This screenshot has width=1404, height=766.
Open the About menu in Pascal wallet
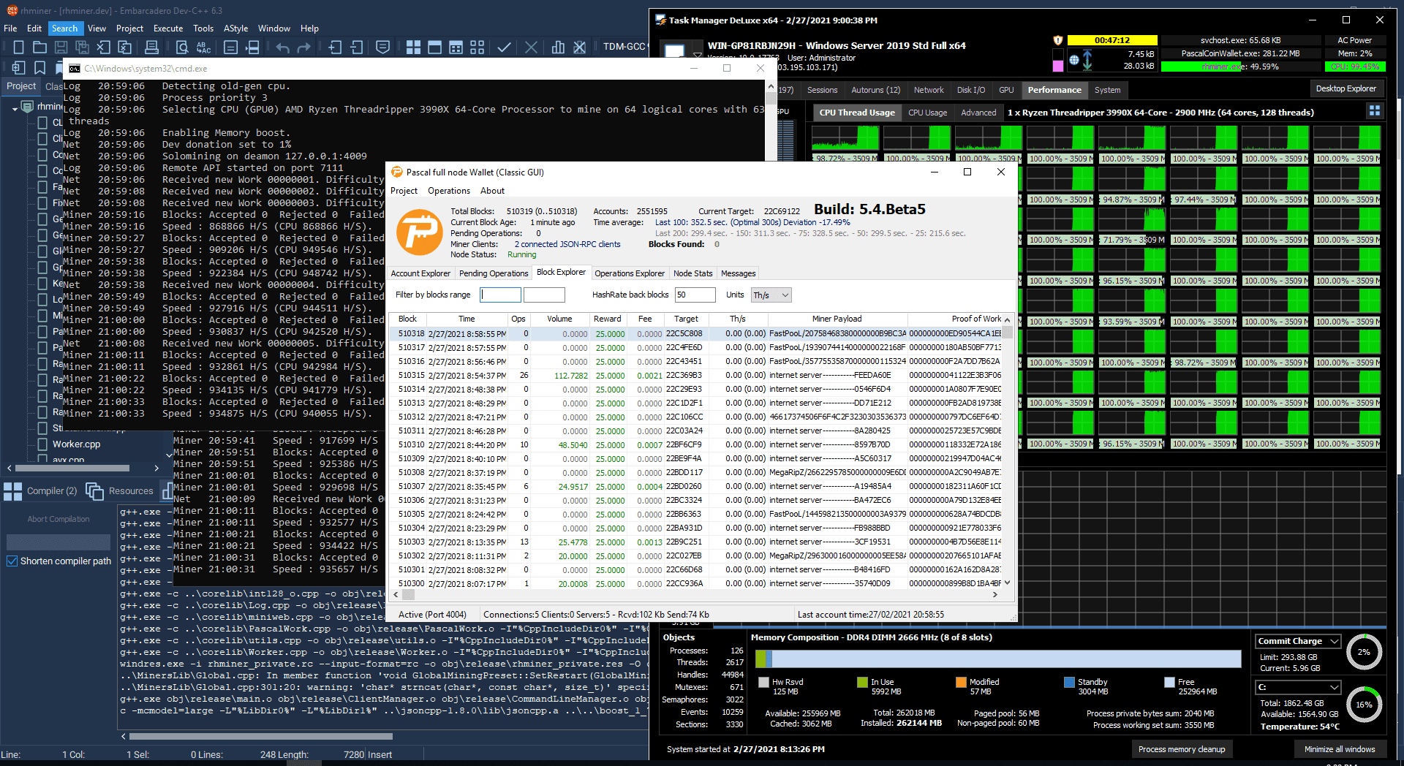(x=492, y=191)
